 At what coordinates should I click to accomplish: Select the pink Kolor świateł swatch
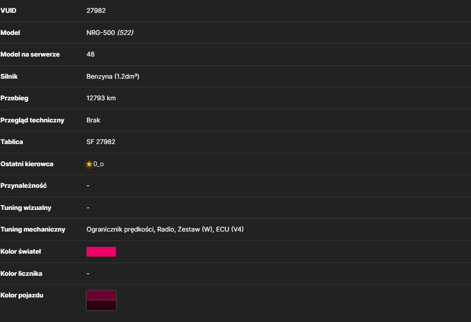(x=101, y=252)
